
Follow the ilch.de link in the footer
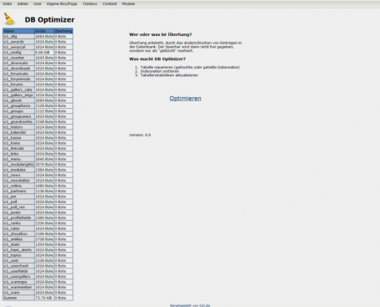tap(204, 305)
